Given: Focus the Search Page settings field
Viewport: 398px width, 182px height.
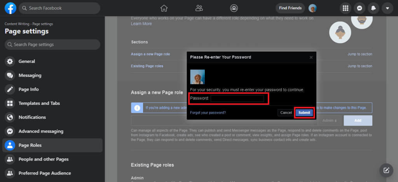Looking at the screenshot, I should (x=52, y=44).
